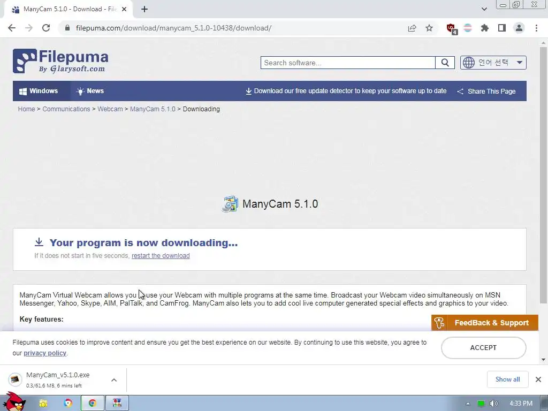Image resolution: width=548 pixels, height=411 pixels.
Task: Click Show all downloads
Action: coord(507,379)
